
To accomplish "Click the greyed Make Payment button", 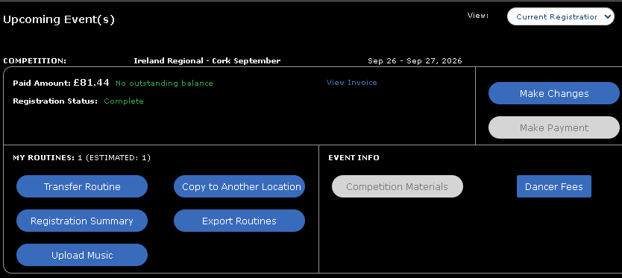I will point(554,127).
